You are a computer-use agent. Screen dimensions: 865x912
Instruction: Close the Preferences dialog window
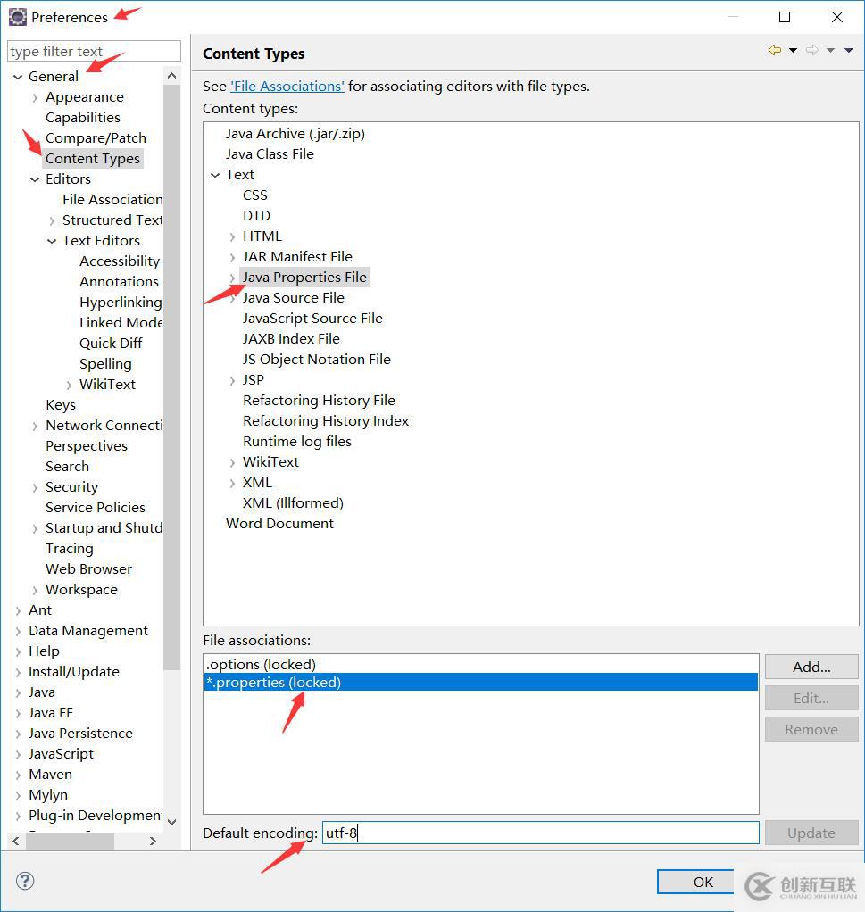[x=836, y=17]
